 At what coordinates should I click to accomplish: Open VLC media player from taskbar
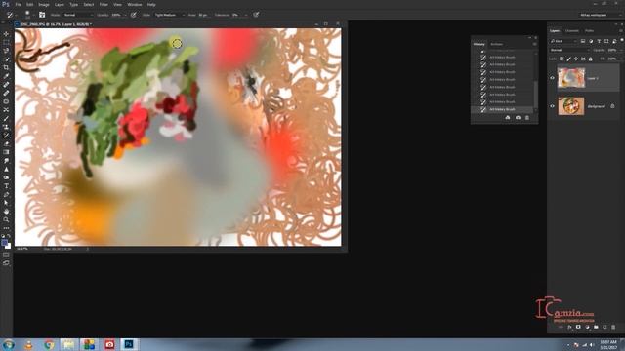28,344
